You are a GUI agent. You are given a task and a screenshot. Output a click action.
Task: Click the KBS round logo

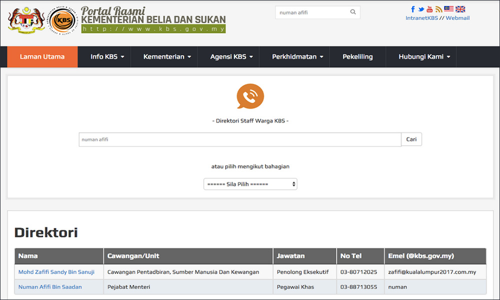(63, 20)
